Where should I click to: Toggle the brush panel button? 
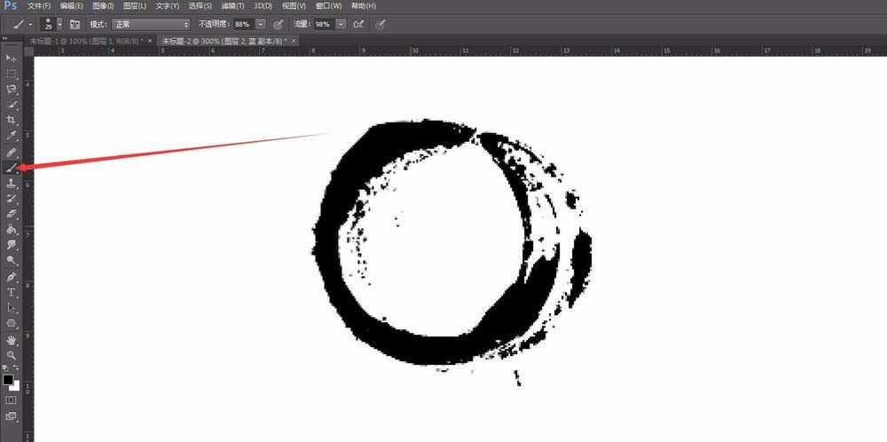coord(75,24)
